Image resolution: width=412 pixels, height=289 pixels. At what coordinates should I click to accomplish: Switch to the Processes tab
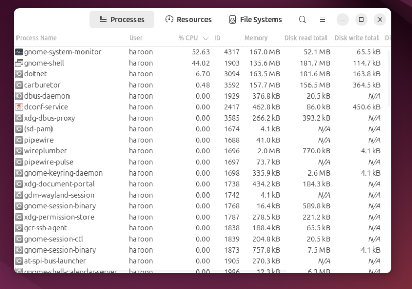click(122, 20)
